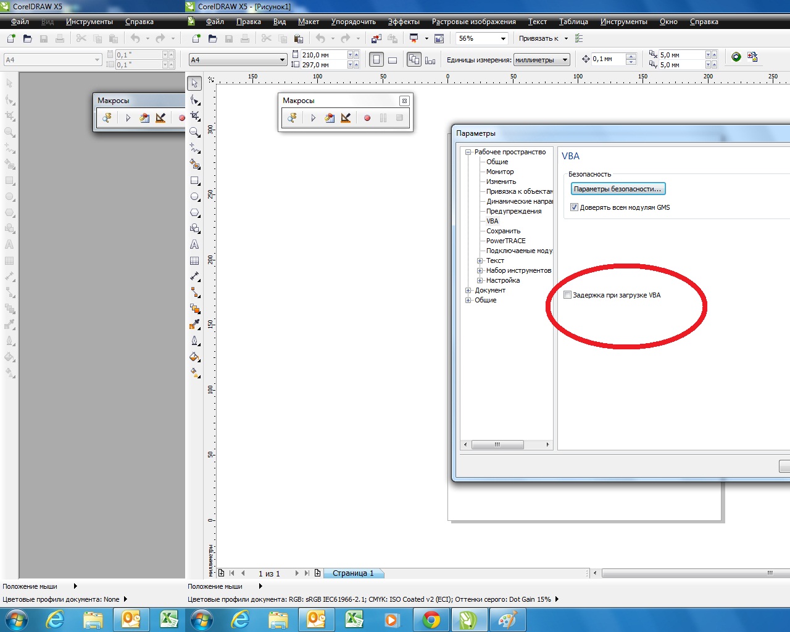Select the Crop tool in the toolbox
The image size is (790, 632).
pos(194,116)
